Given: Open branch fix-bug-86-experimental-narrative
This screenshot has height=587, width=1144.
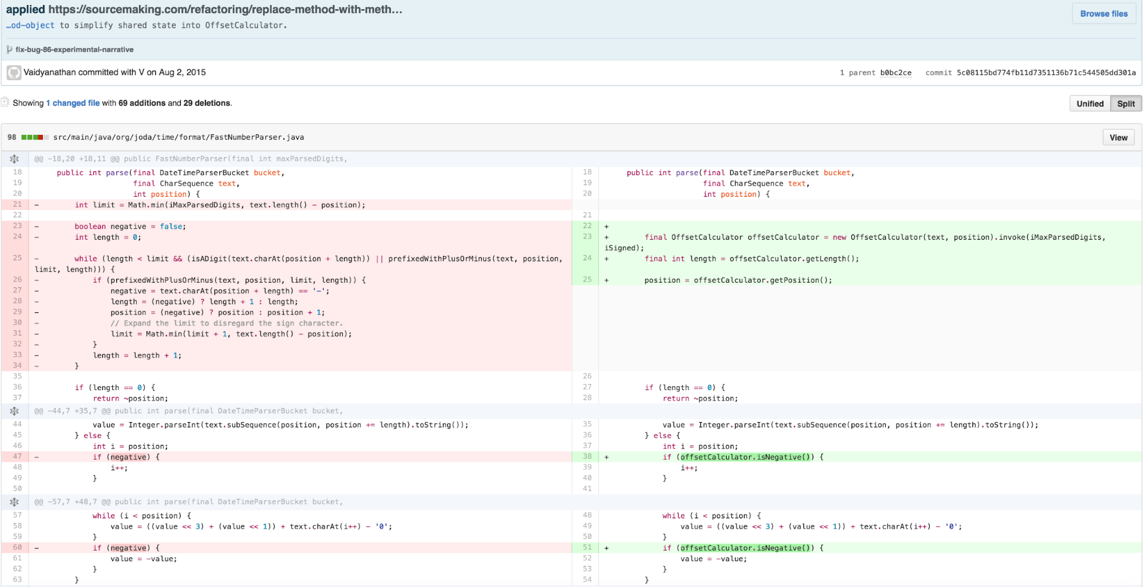Looking at the screenshot, I should [74, 50].
